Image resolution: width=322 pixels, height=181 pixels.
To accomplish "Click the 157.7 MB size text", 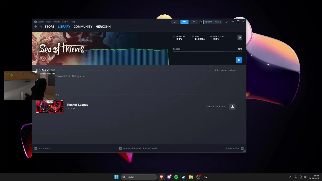I will click(71, 109).
